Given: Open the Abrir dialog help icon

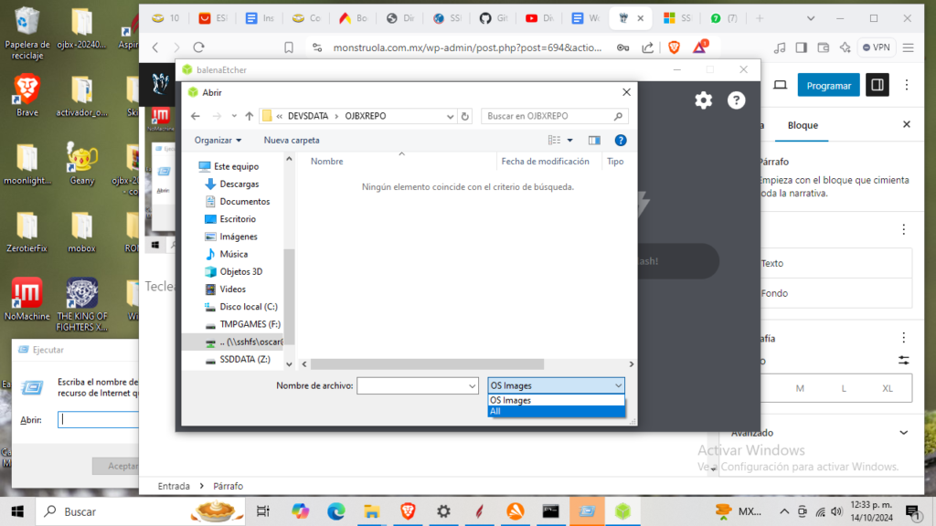Looking at the screenshot, I should [x=621, y=140].
